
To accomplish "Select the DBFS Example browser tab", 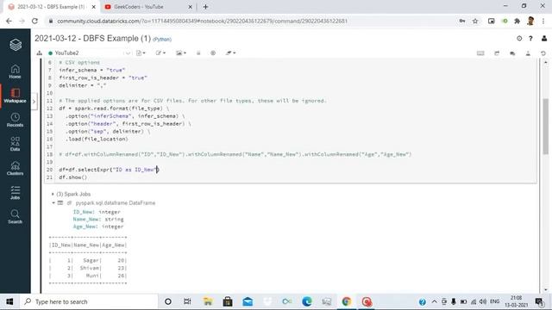I will pos(51,7).
